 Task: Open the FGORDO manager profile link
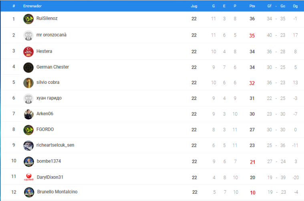pyautogui.click(x=45, y=129)
